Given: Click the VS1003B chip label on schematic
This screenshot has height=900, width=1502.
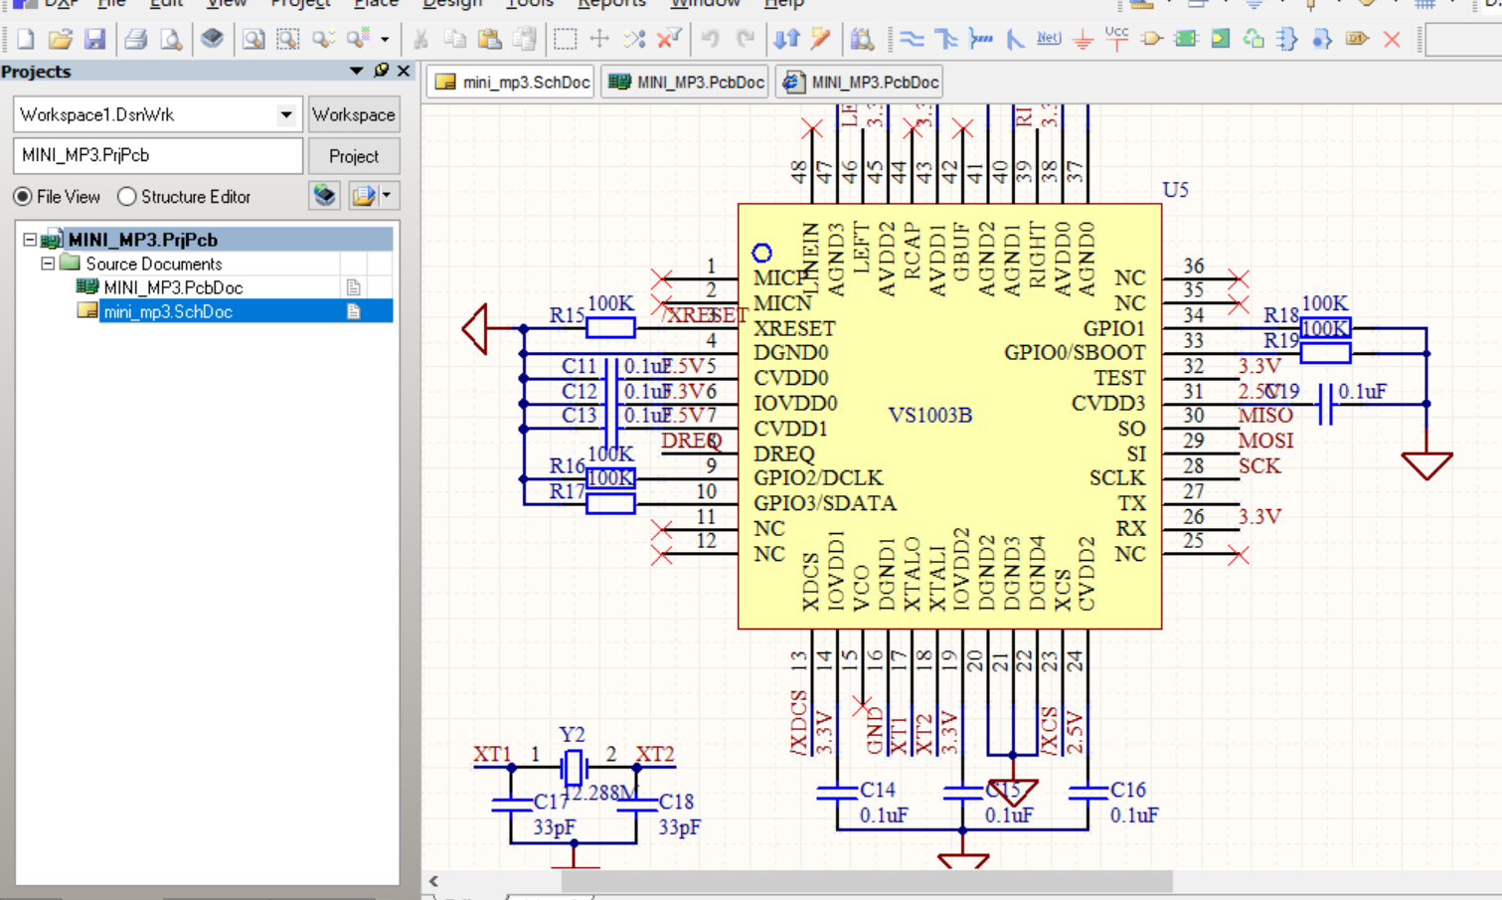Looking at the screenshot, I should click(929, 415).
